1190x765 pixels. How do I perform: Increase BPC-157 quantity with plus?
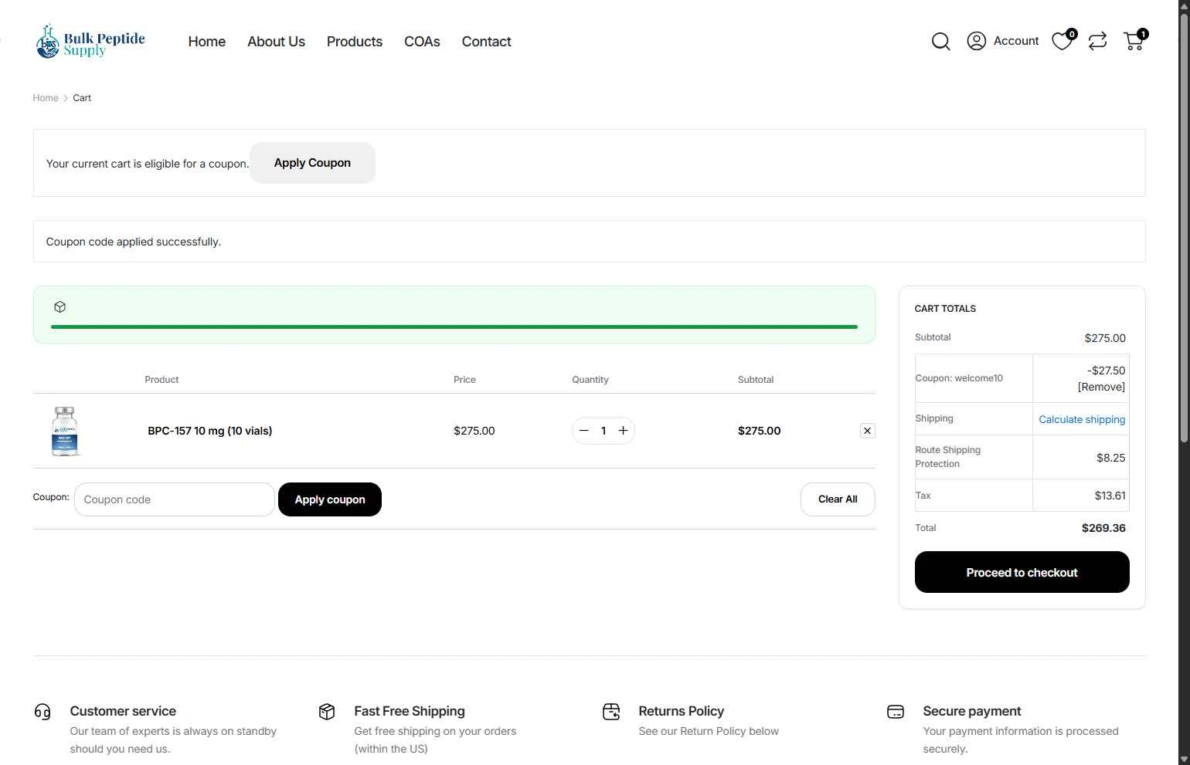tap(623, 431)
